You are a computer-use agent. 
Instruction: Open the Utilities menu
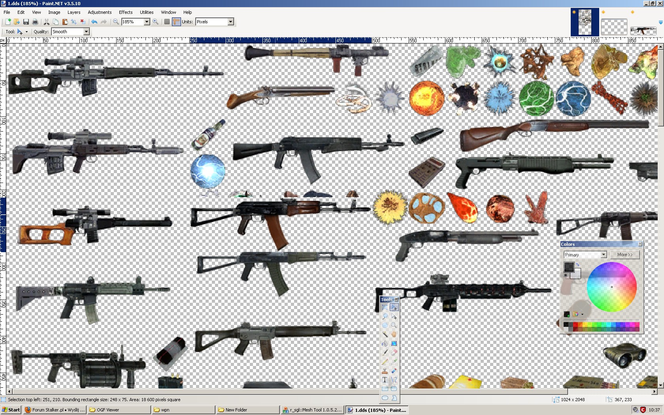147,12
